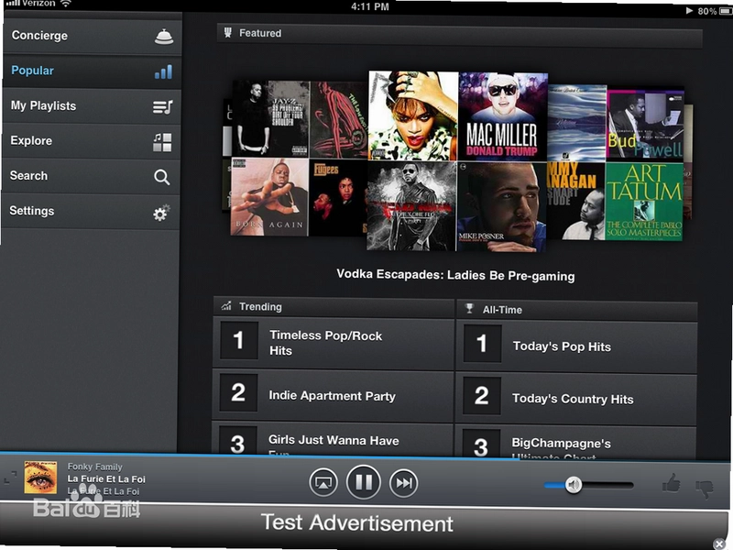Image resolution: width=733 pixels, height=550 pixels.
Task: Open BigChampagne's Ultimate Chart playlist
Action: [x=575, y=444]
